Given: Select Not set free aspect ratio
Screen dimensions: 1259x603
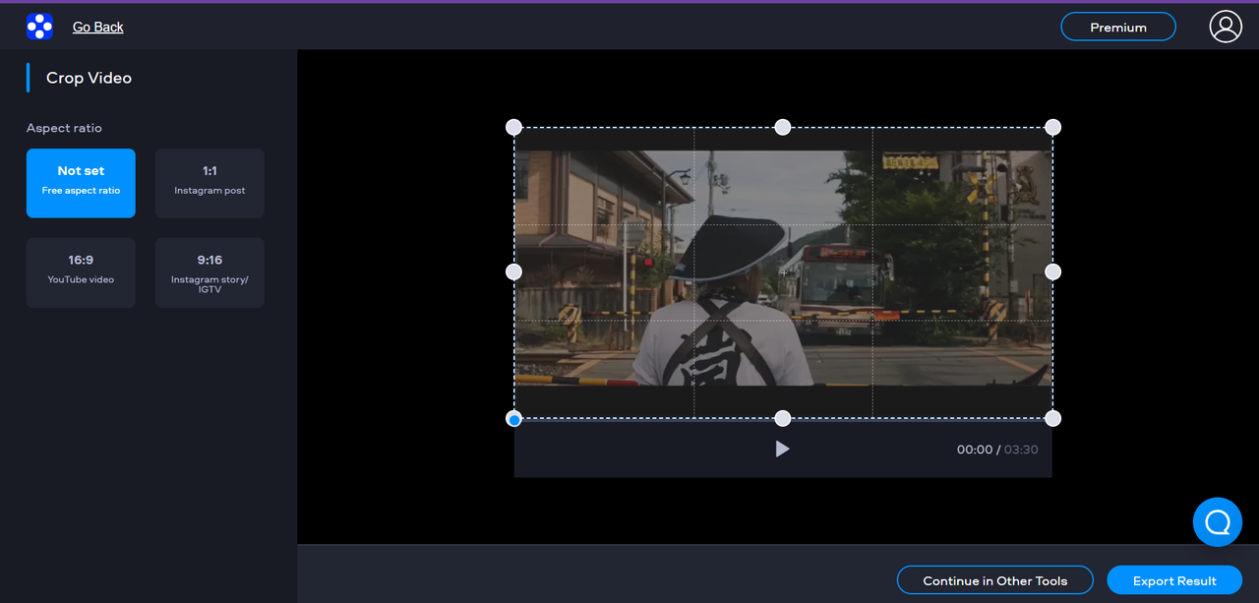Looking at the screenshot, I should point(81,183).
